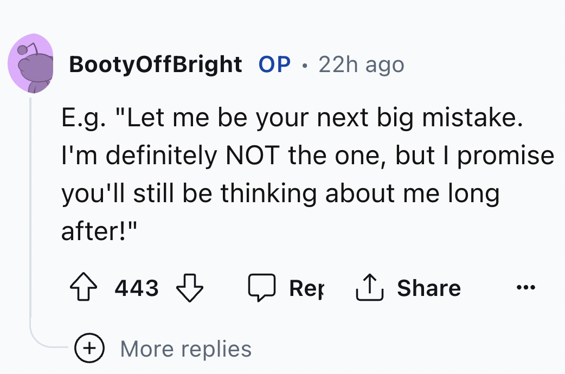Click the word after! in the comment
The image size is (565, 374).
[99, 230]
